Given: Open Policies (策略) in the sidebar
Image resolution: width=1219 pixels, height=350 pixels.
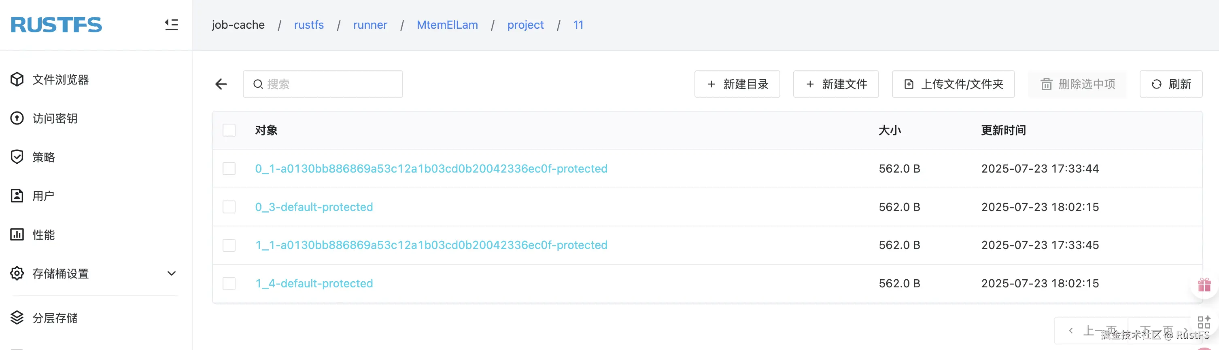Looking at the screenshot, I should click(x=44, y=157).
